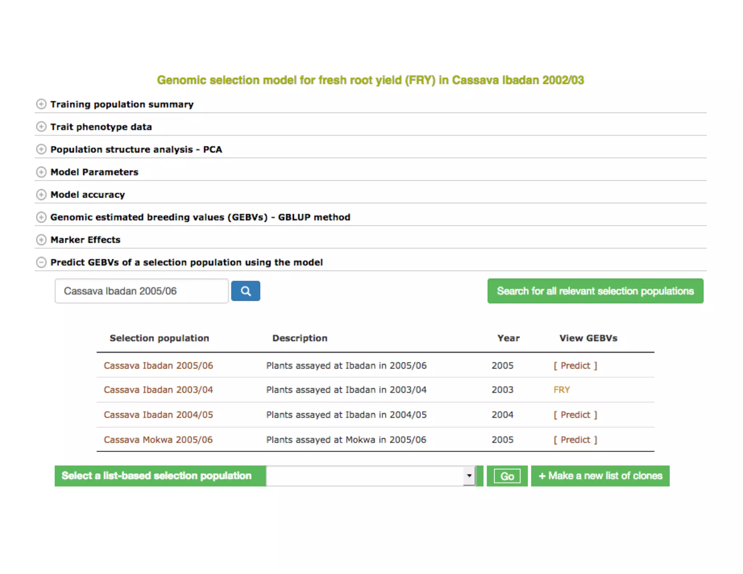The height and width of the screenshot is (574, 743).
Task: Click plus icon beside Marker Effects
Action: point(41,239)
